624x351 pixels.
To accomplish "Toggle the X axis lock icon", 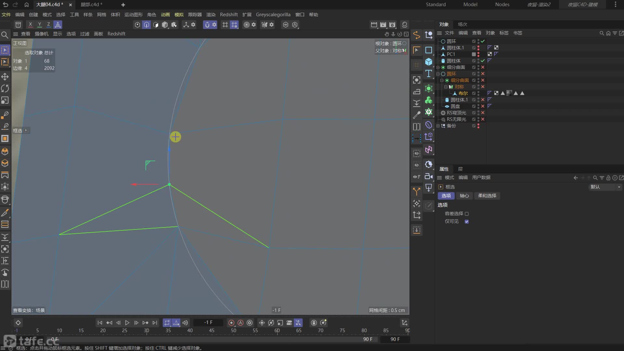I will click(30, 25).
